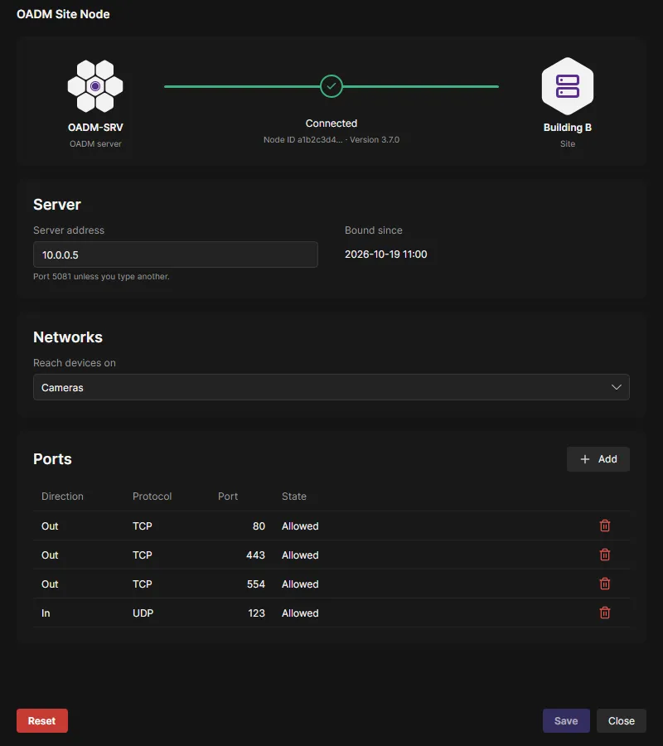Delete the TCP port 80 rule
663x746 pixels.
click(604, 526)
